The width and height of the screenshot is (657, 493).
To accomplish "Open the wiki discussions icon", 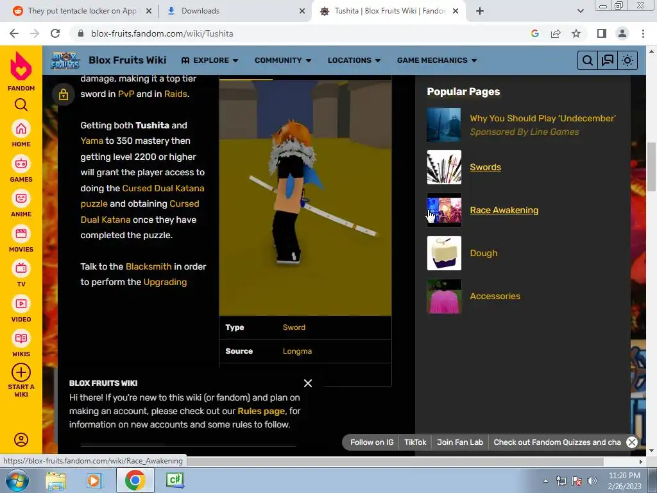I will 608,60.
